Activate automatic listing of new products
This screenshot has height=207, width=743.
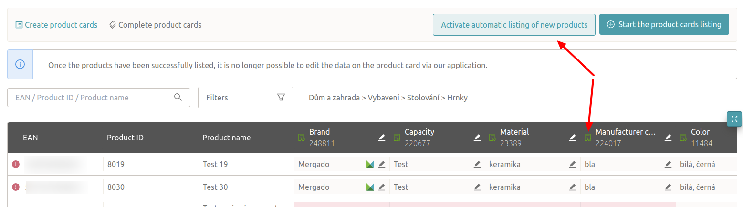(x=514, y=25)
